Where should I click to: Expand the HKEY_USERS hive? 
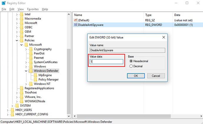8,110
